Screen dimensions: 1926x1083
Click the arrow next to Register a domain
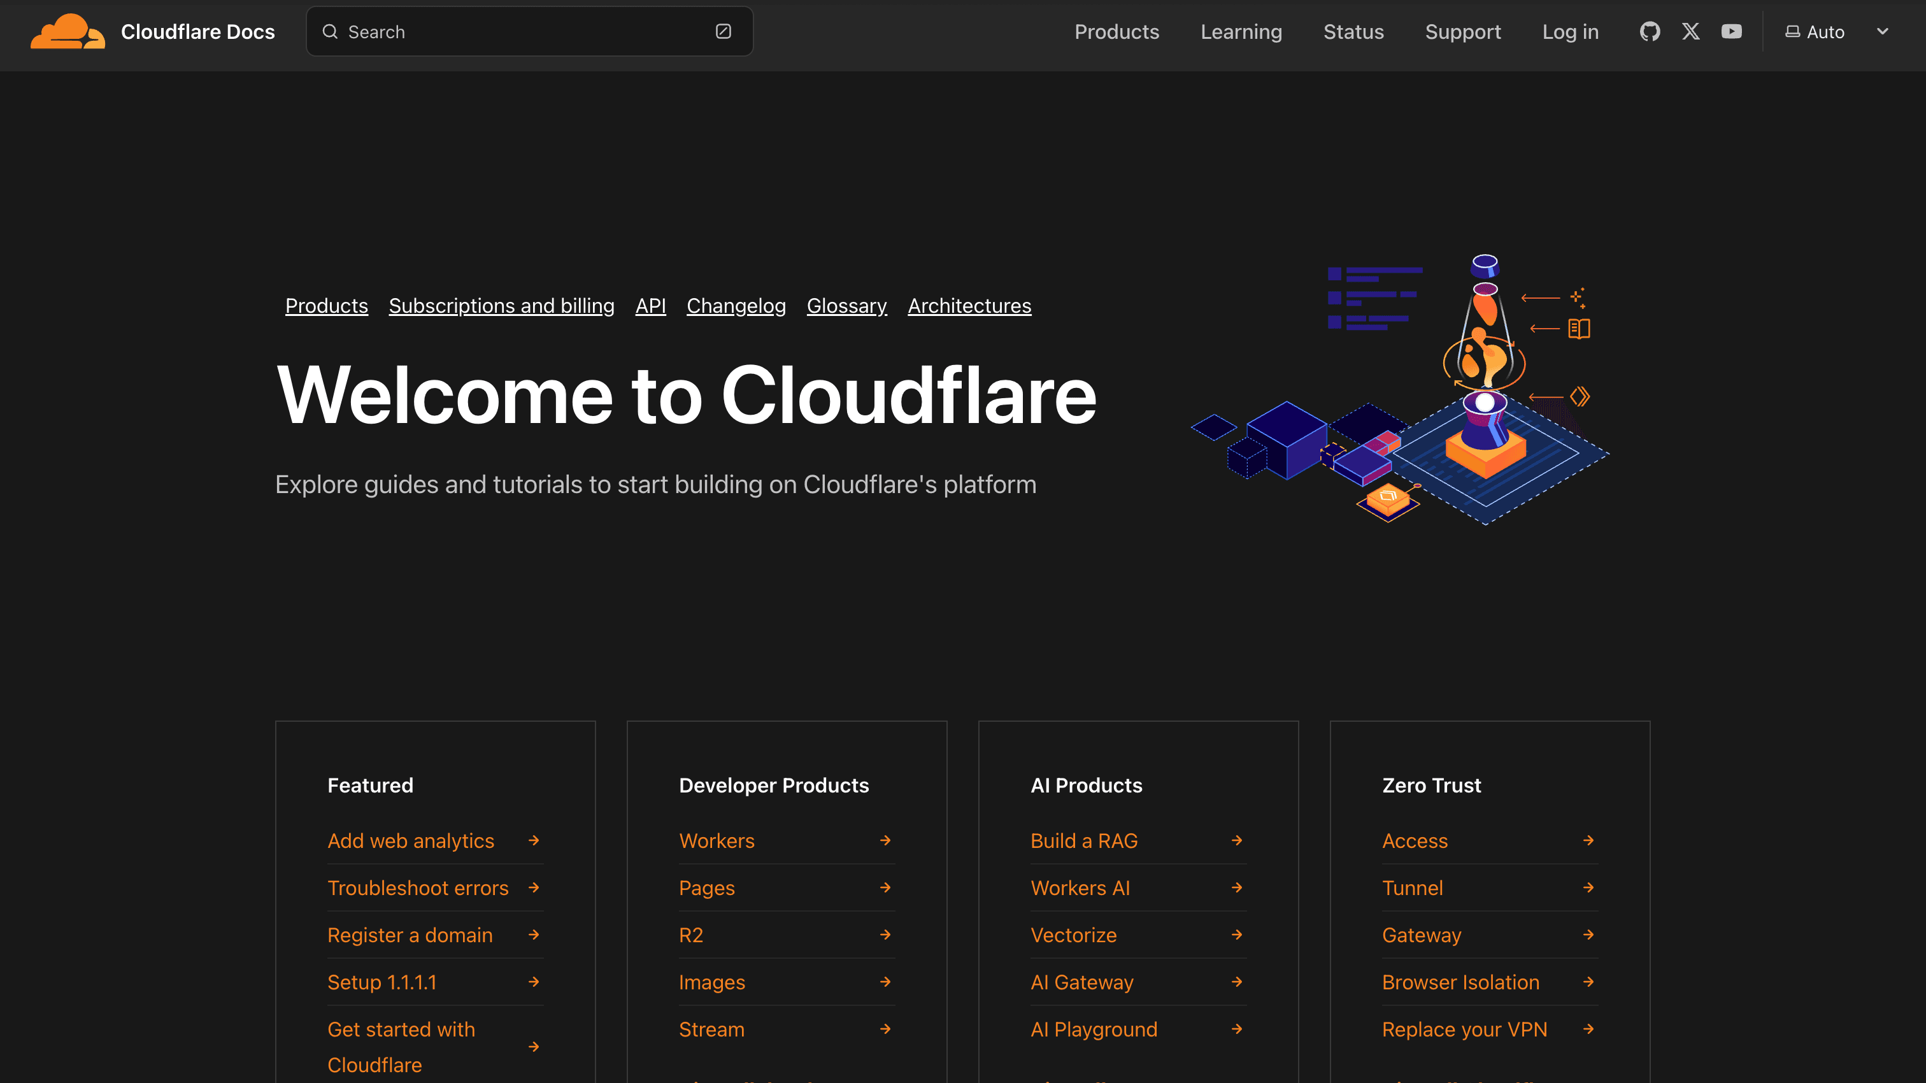[534, 935]
